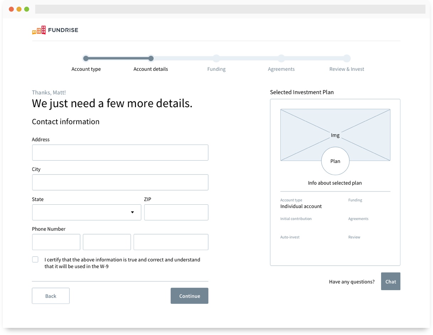Click the Fundrise logo icon

39,30
